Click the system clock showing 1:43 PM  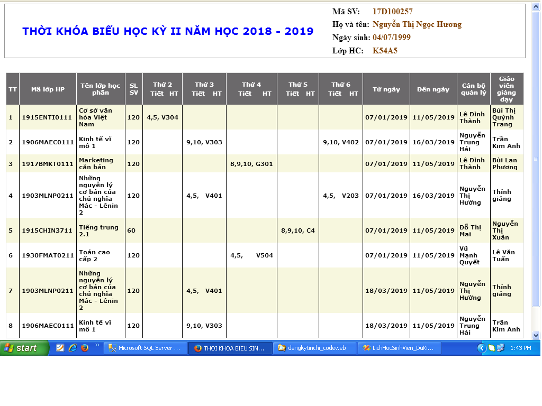pyautogui.click(x=521, y=348)
